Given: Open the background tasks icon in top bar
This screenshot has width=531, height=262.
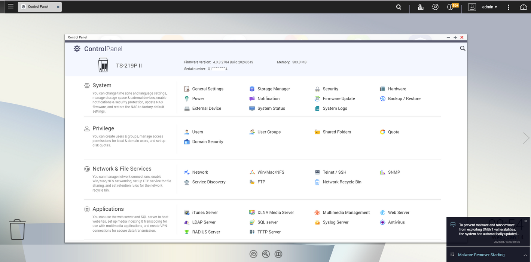Looking at the screenshot, I should 421,7.
